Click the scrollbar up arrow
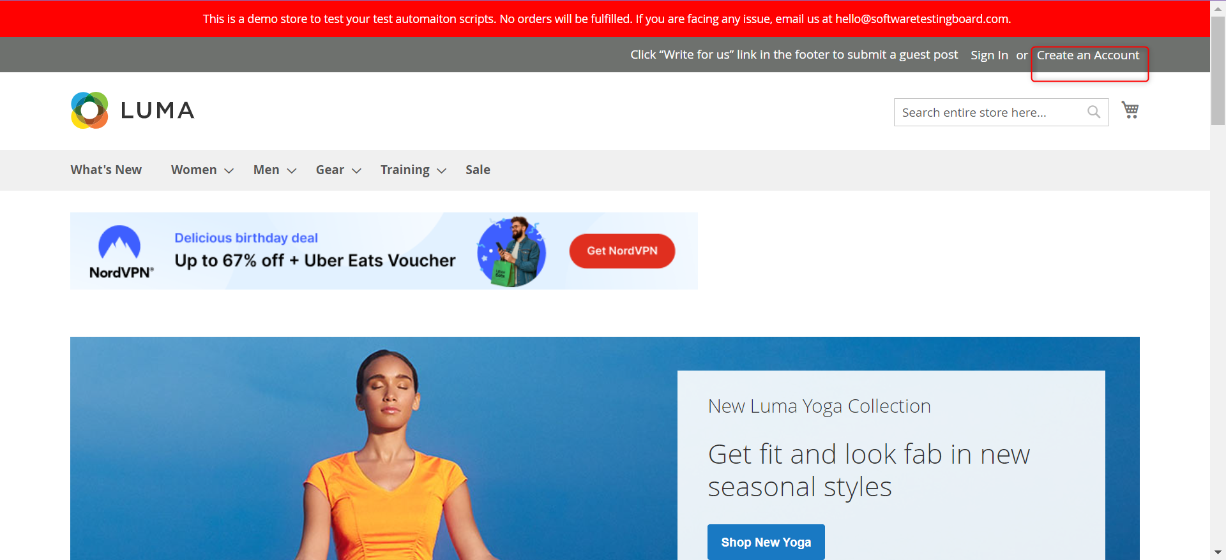 click(x=1218, y=8)
